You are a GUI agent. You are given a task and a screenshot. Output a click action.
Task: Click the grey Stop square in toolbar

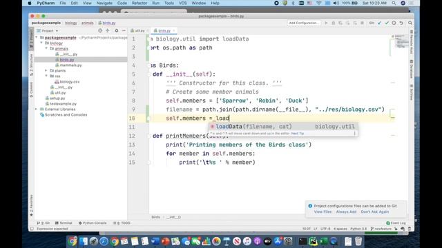coord(362,23)
